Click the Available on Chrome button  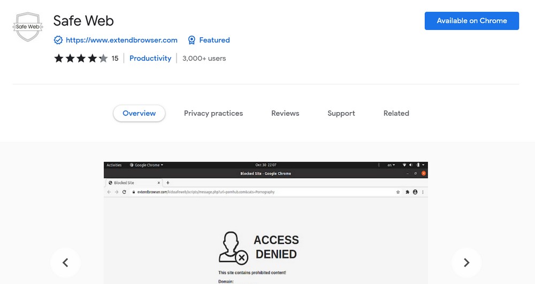[471, 21]
